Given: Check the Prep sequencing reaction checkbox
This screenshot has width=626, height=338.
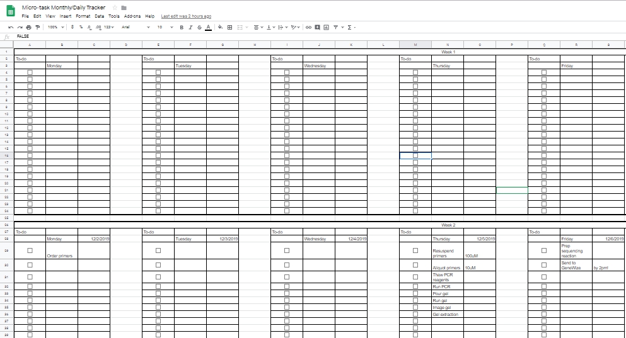Looking at the screenshot, I should [x=543, y=251].
